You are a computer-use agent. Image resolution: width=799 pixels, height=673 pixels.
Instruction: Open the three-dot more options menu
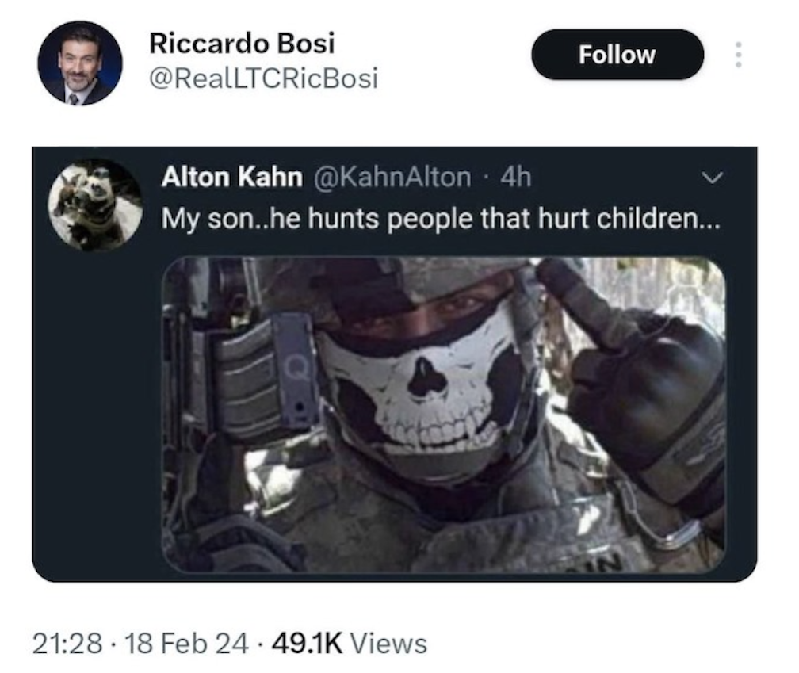[x=738, y=55]
